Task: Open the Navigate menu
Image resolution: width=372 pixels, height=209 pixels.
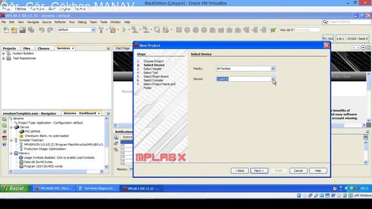Action: click(x=33, y=22)
